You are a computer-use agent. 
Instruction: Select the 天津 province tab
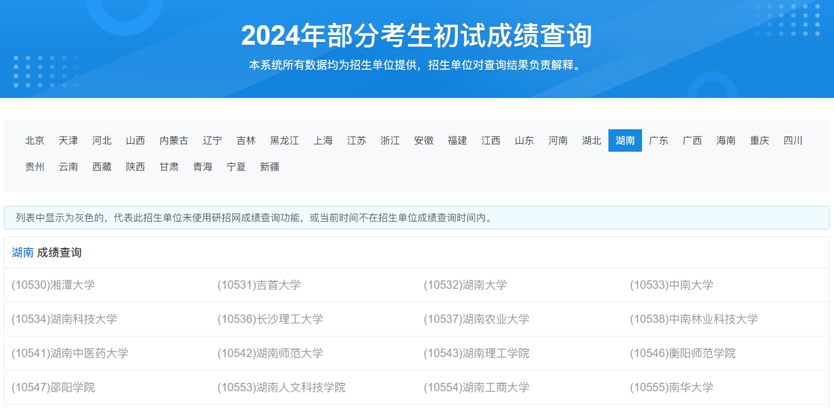coord(68,140)
